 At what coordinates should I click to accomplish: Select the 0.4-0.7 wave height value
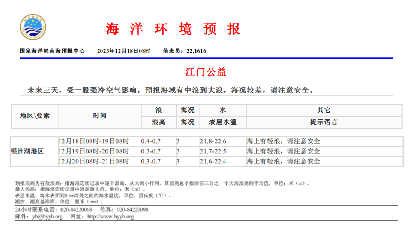click(151, 141)
